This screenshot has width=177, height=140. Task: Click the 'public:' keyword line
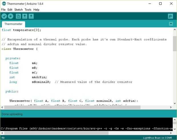(x=12, y=91)
